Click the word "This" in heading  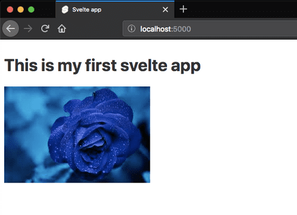click(21, 65)
